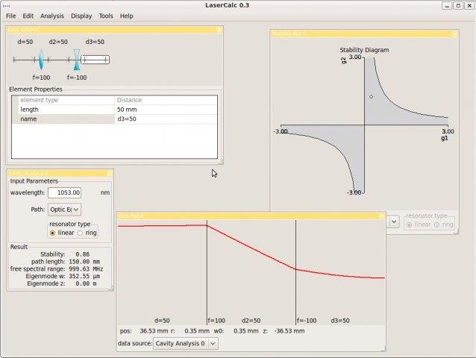Select the d=50 distance segment
Viewport: 476px width, 358px height.
(x=25, y=59)
